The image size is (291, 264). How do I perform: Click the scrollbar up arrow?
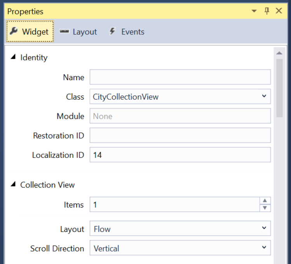279,53
